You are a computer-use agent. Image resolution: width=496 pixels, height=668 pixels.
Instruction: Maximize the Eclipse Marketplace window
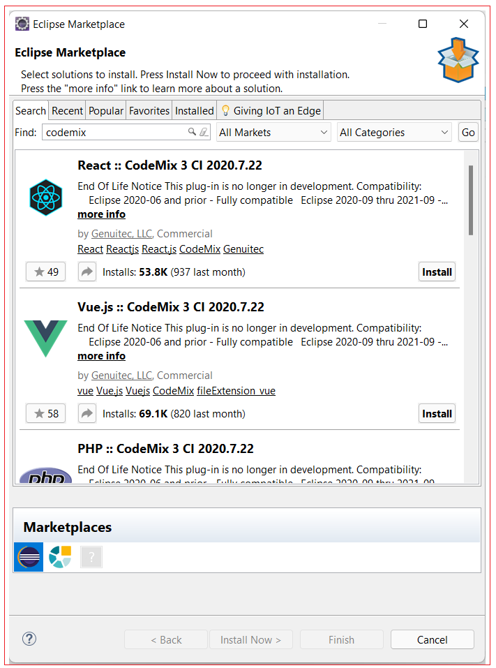click(x=423, y=24)
